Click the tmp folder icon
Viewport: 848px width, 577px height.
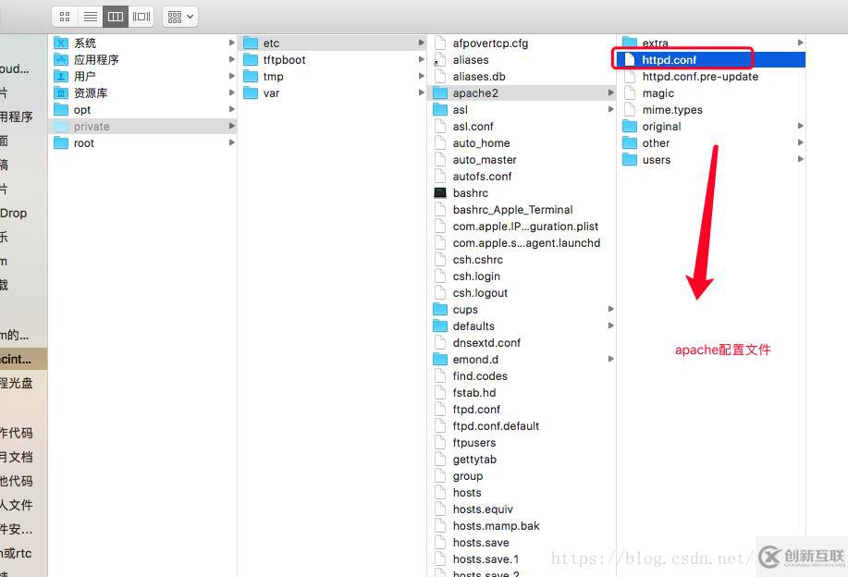click(251, 76)
